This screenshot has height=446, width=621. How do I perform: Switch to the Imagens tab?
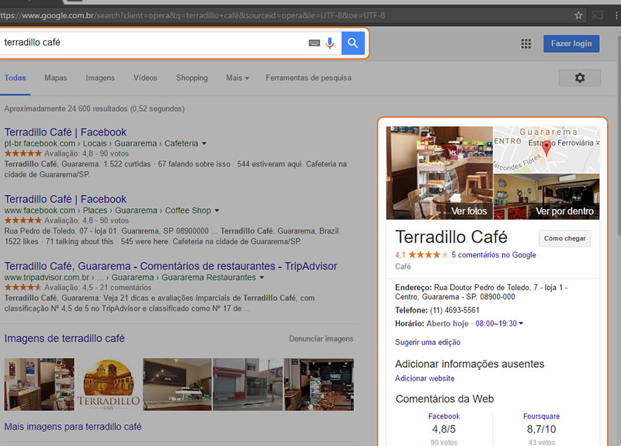(100, 78)
